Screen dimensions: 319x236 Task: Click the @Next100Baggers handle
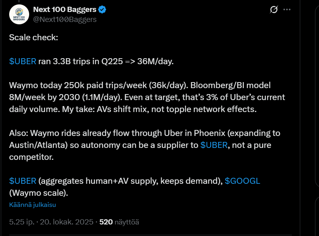[65, 19]
